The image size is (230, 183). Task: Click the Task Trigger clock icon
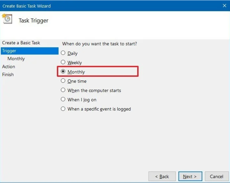point(7,19)
